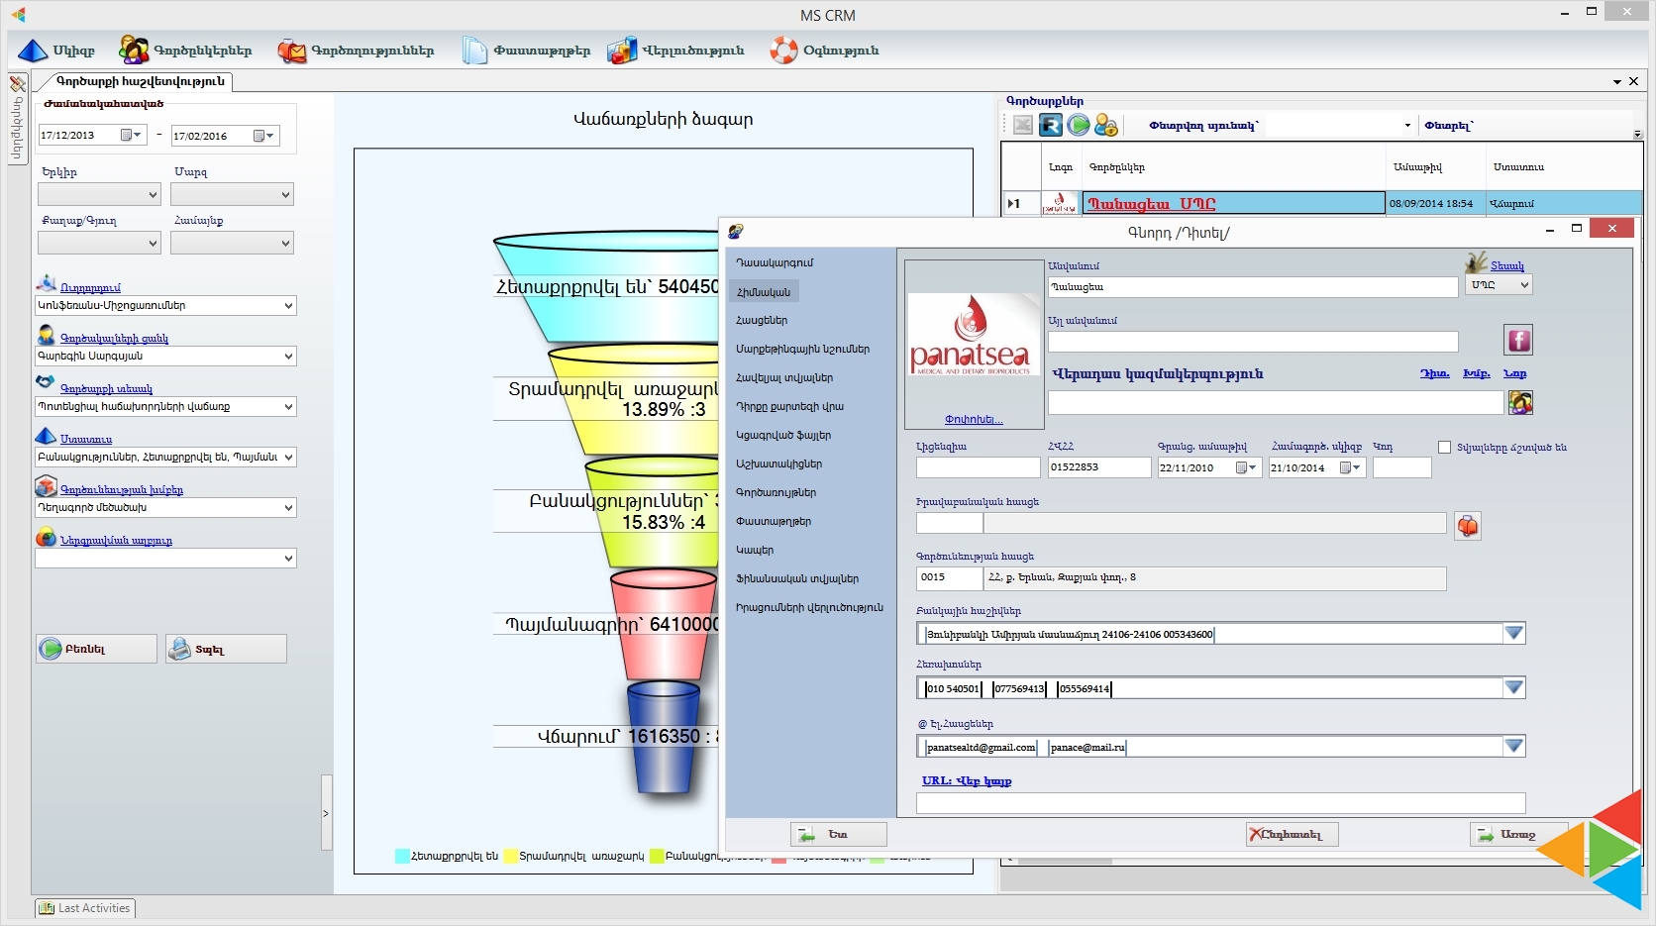Click the Excel export icon in Գործարքներ toolbar
This screenshot has height=926, width=1656.
[x=1023, y=125]
